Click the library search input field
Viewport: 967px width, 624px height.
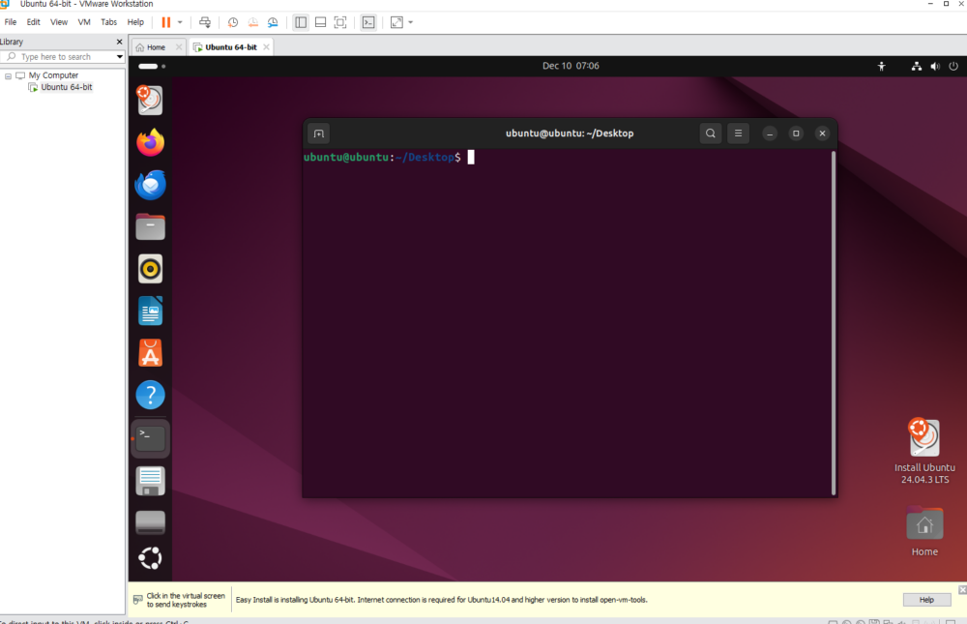[63, 57]
